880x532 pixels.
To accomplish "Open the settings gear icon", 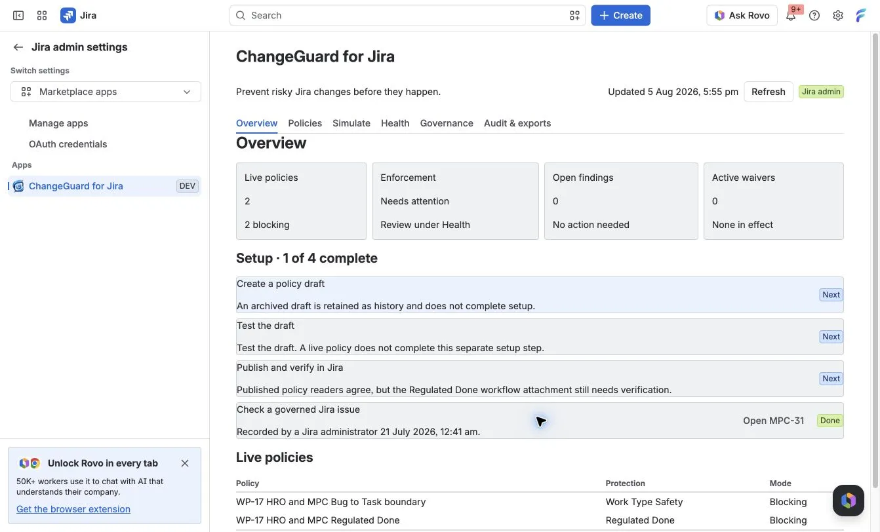I will [x=837, y=15].
